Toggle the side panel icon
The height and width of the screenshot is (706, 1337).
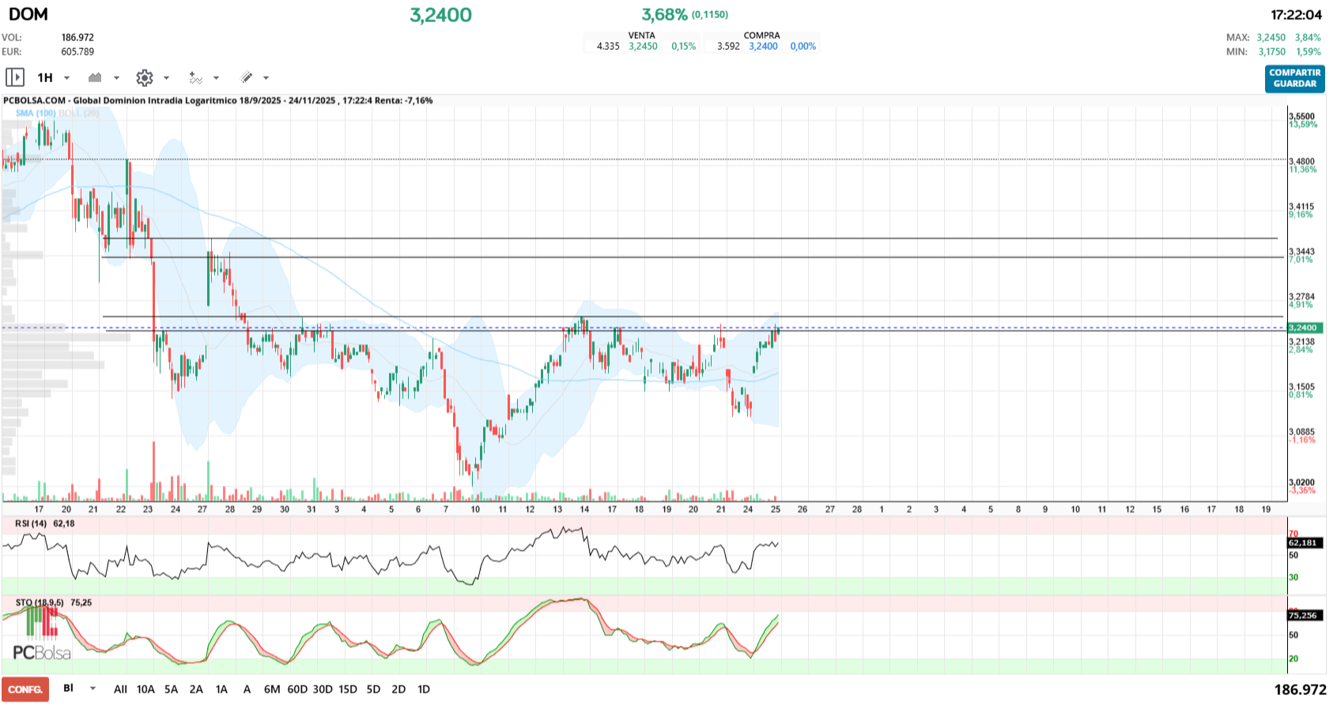[x=15, y=77]
